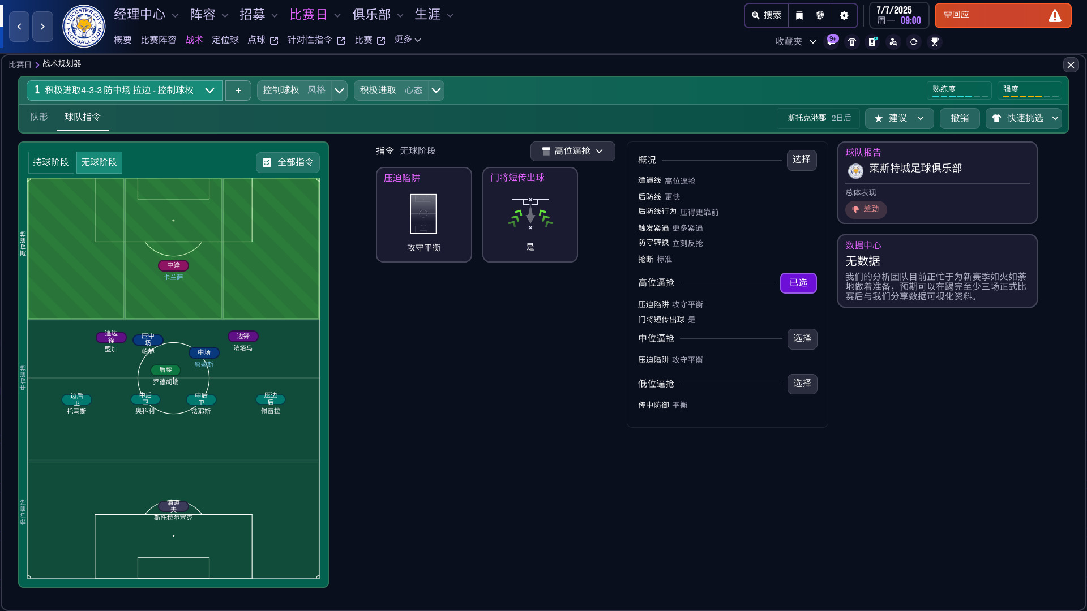Screen dimensions: 1087x611
Task: Open the 压迫陷阱 instruction card
Action: [423, 214]
